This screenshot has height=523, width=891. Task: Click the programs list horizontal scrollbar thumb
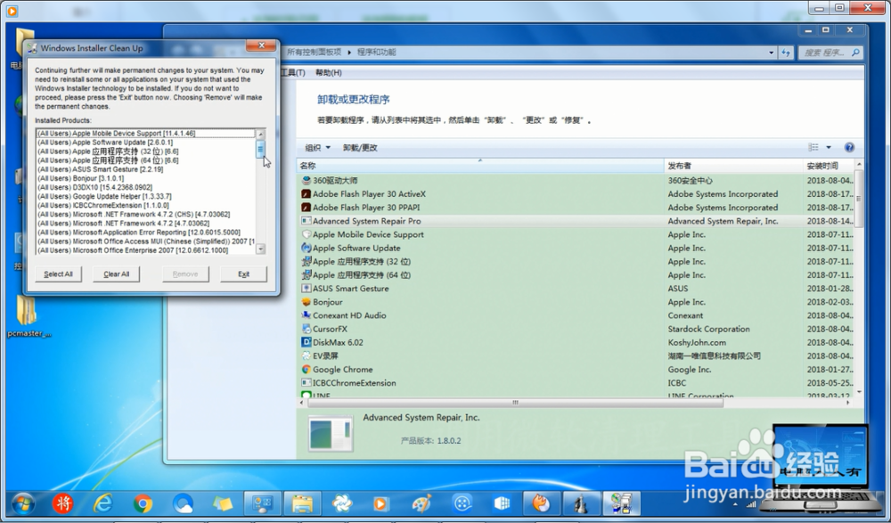(515, 403)
